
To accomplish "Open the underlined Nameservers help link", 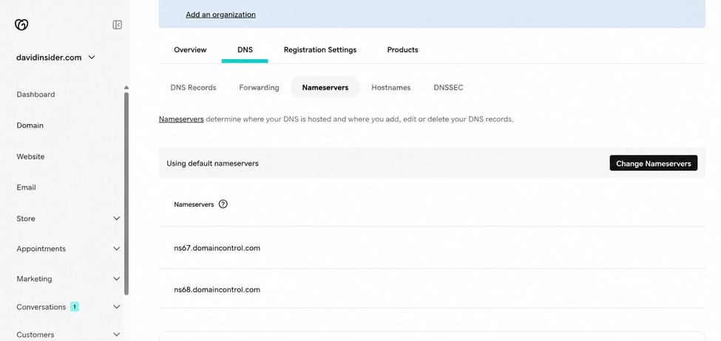I will tap(181, 120).
